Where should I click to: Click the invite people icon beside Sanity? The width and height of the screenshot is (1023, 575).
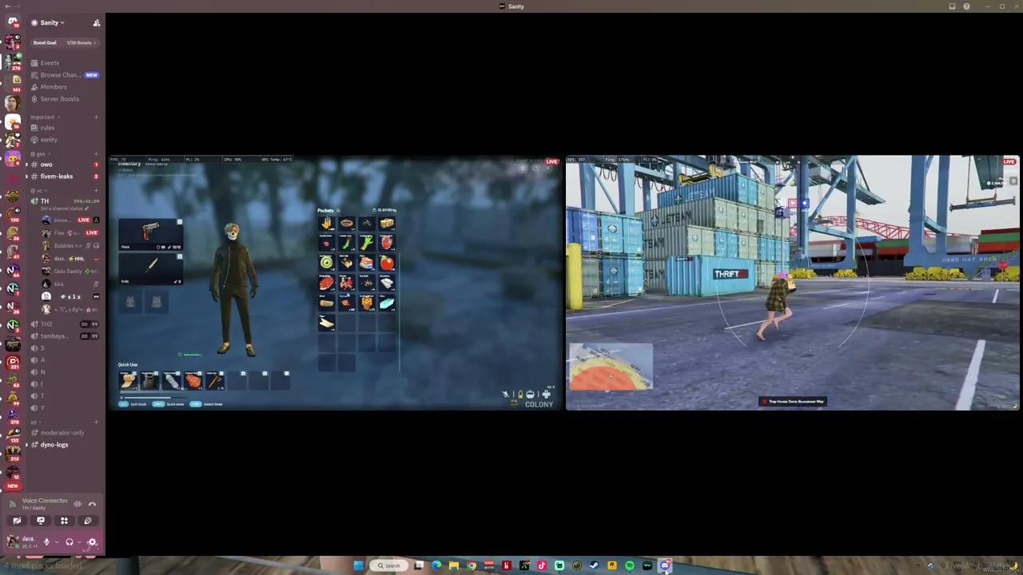[97, 22]
